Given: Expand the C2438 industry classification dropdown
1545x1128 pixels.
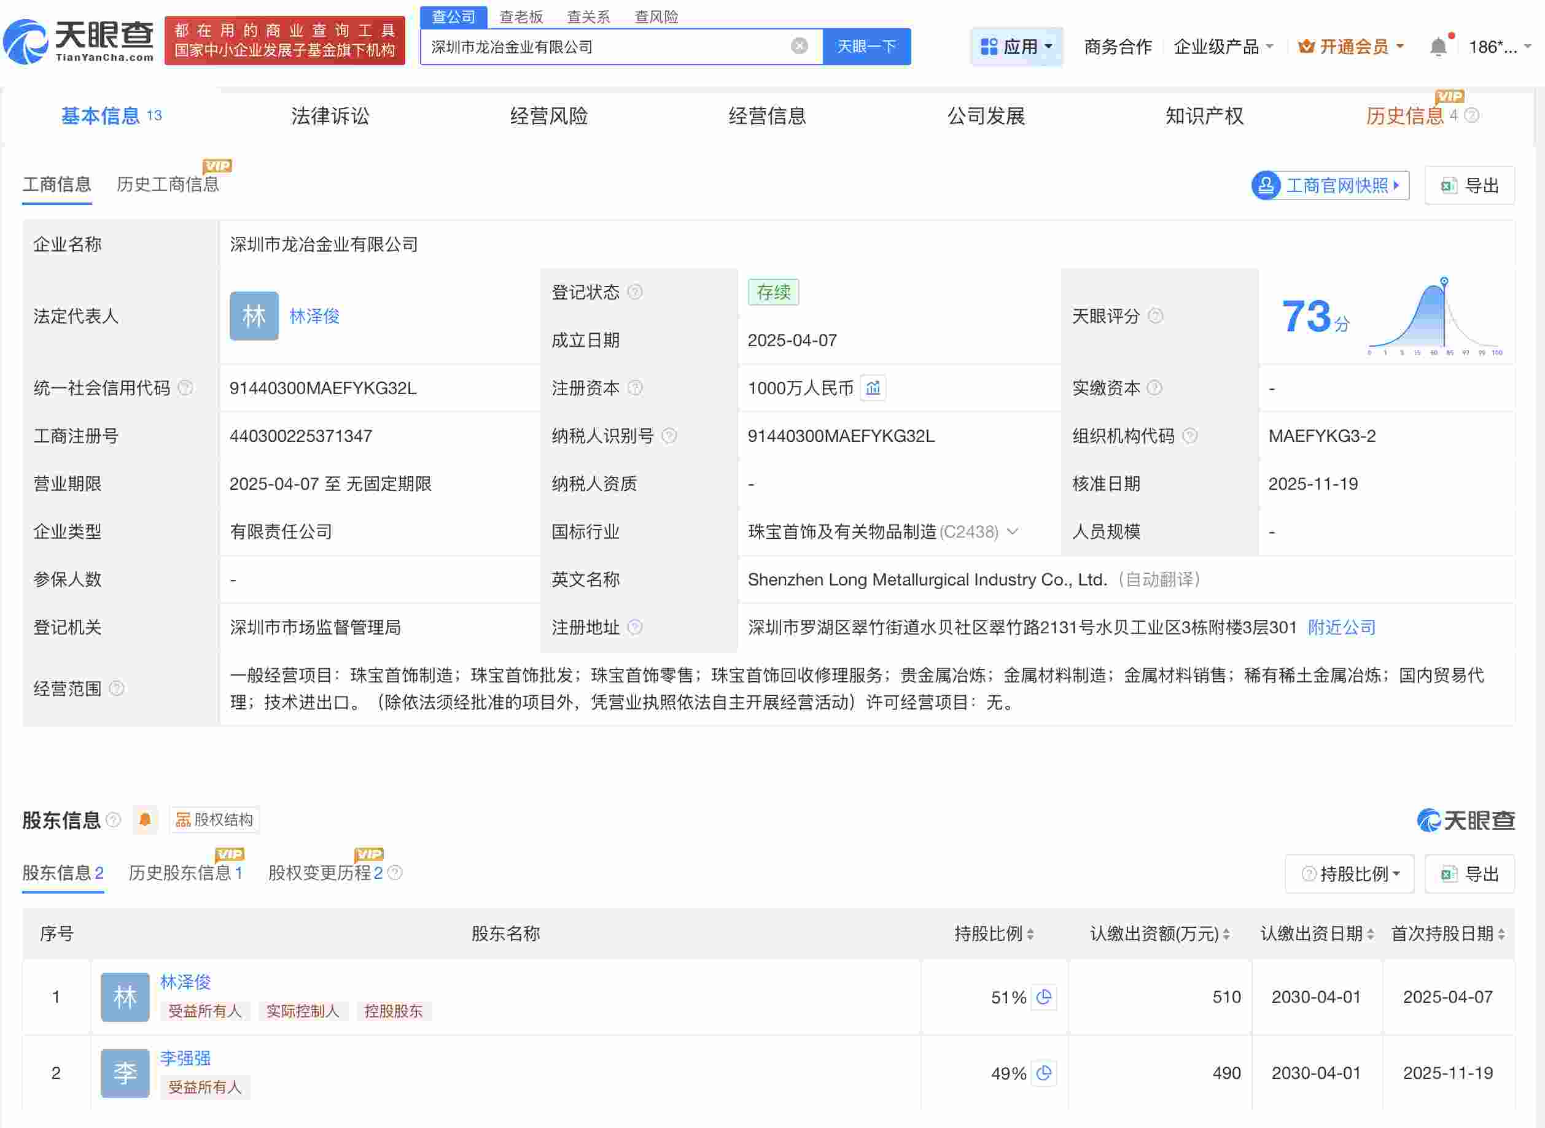Looking at the screenshot, I should 1014,531.
